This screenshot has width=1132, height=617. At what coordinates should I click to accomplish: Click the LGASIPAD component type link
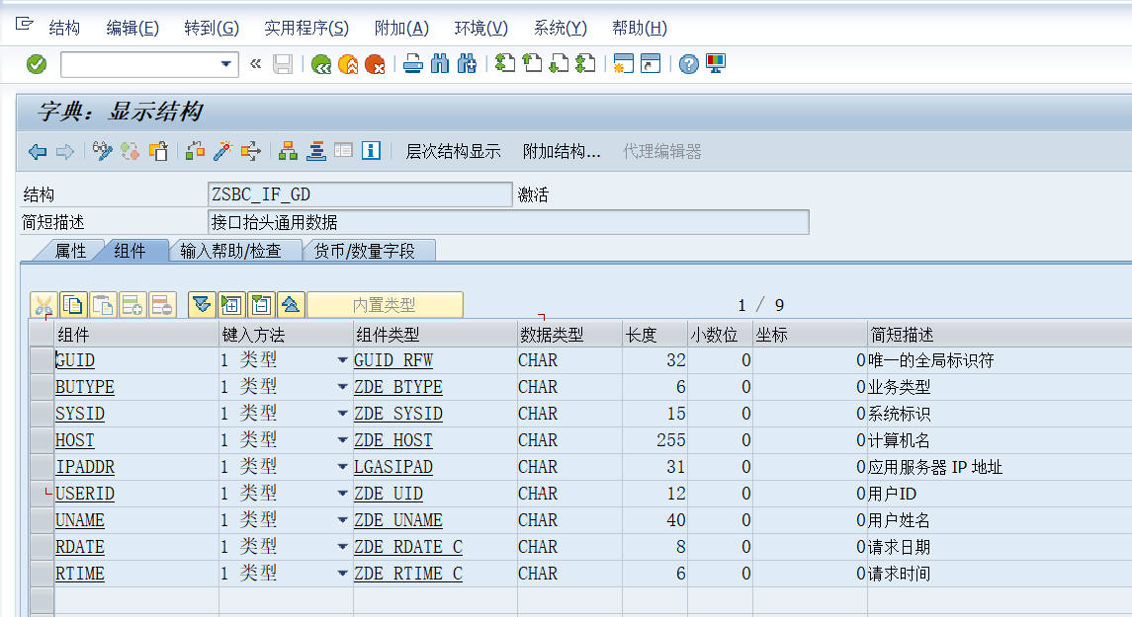393,467
